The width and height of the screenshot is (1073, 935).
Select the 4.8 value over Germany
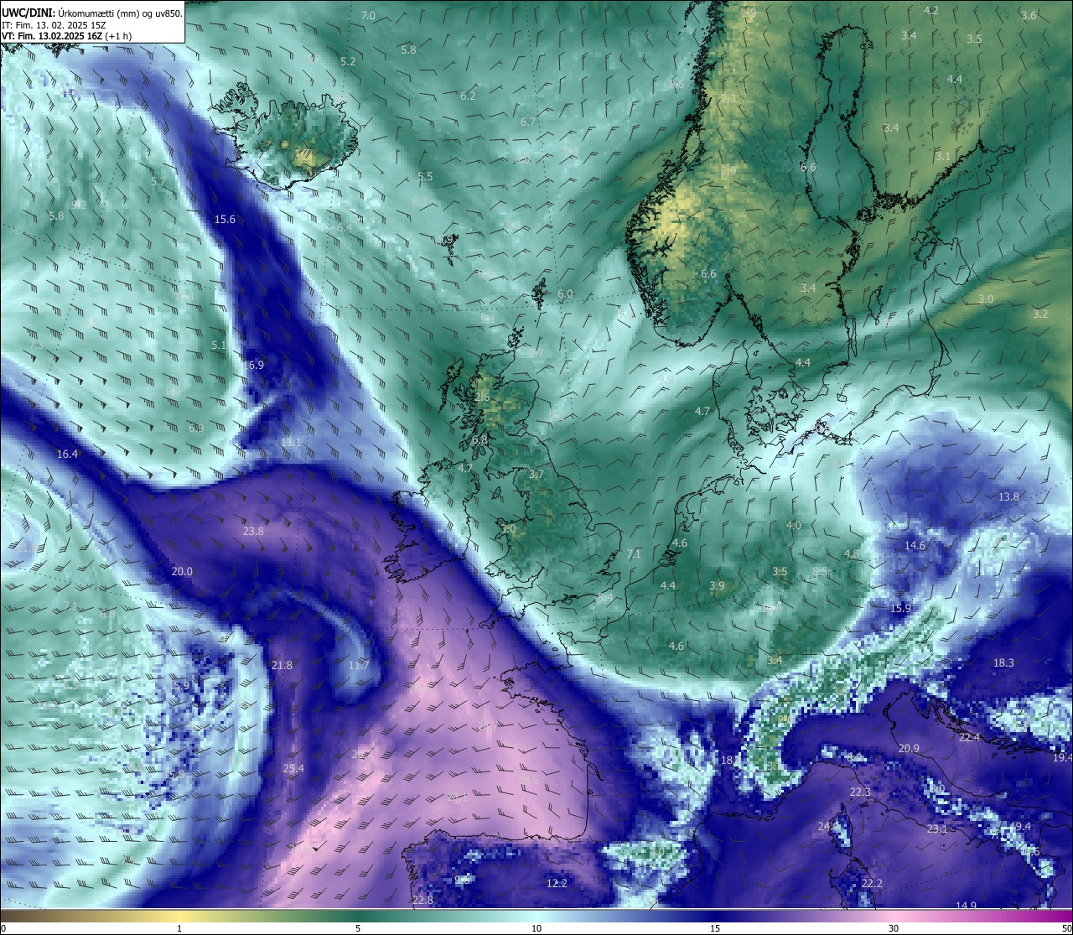point(851,553)
